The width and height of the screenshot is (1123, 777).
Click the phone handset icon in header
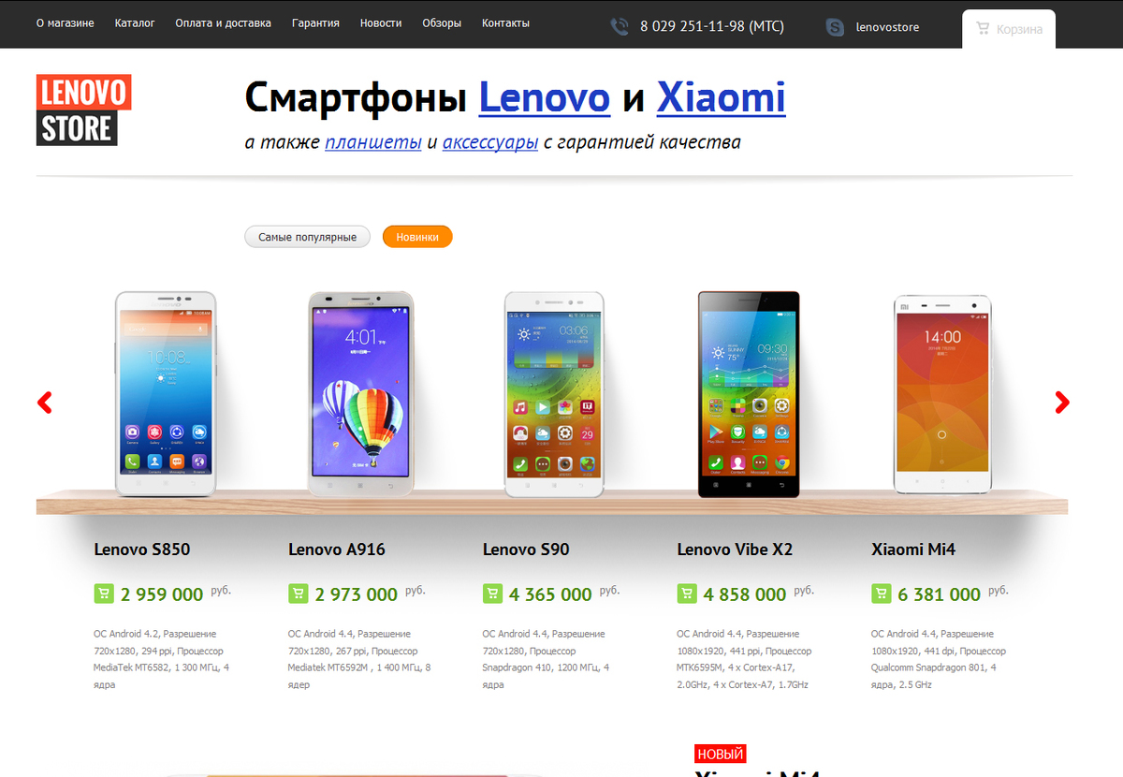coord(620,27)
